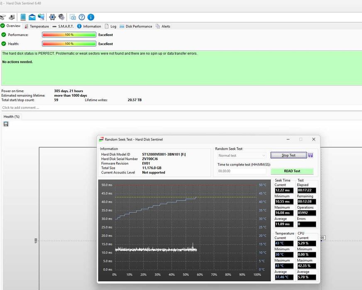Click the CPU Maximum 42.35 % value
The width and height of the screenshot is (362, 290).
[307, 266]
